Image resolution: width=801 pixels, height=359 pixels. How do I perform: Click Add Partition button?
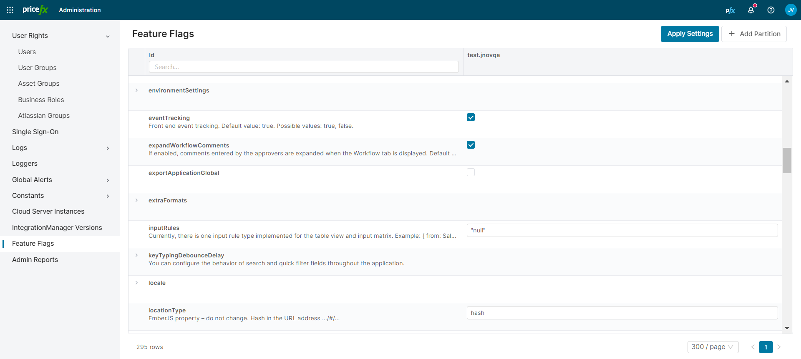(754, 34)
